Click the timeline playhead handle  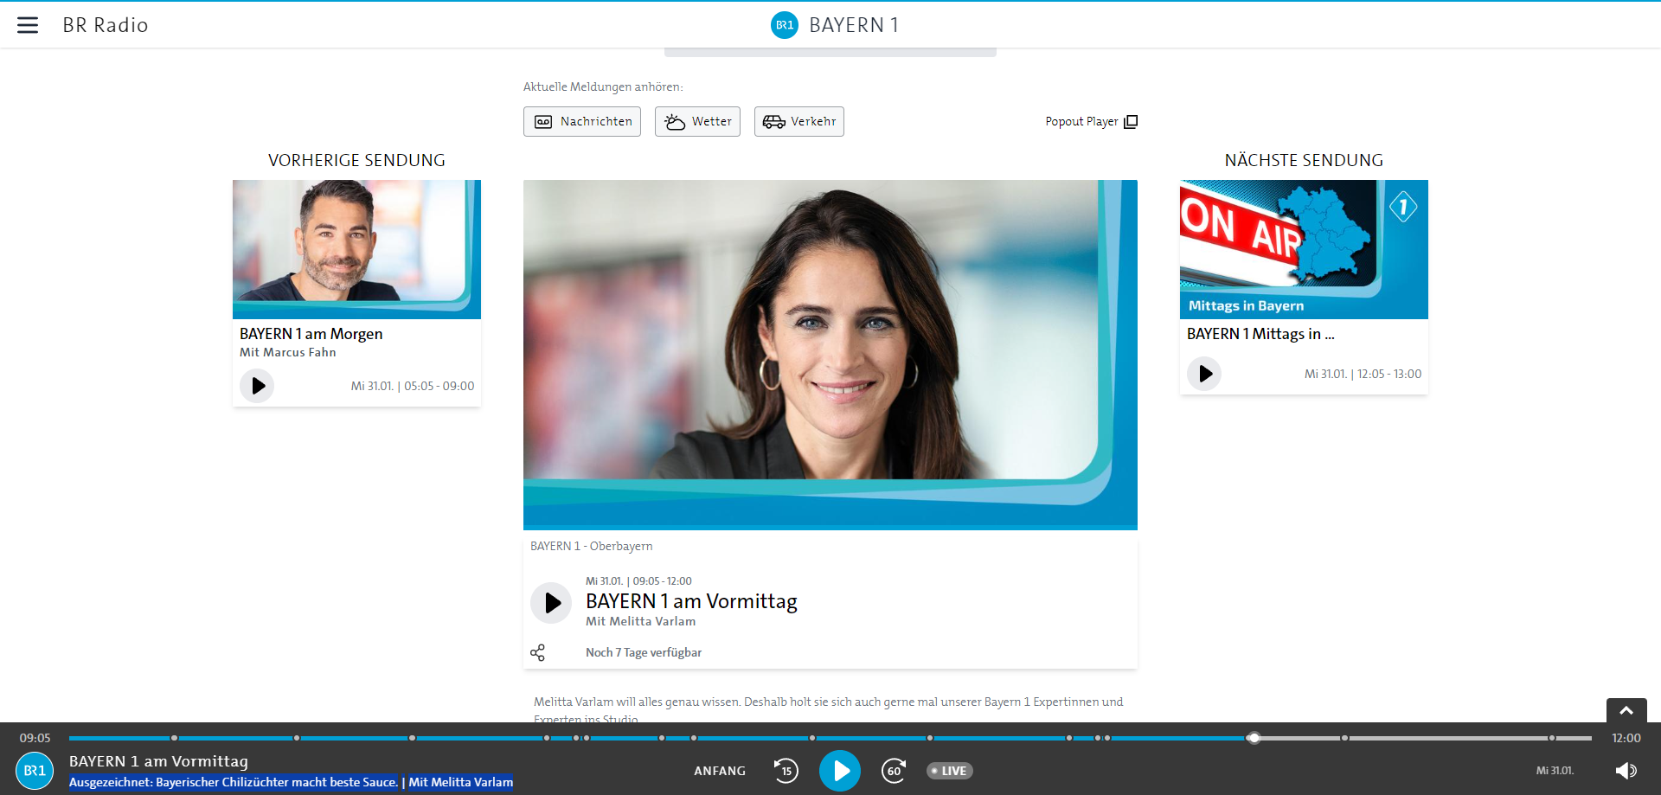[1254, 738]
